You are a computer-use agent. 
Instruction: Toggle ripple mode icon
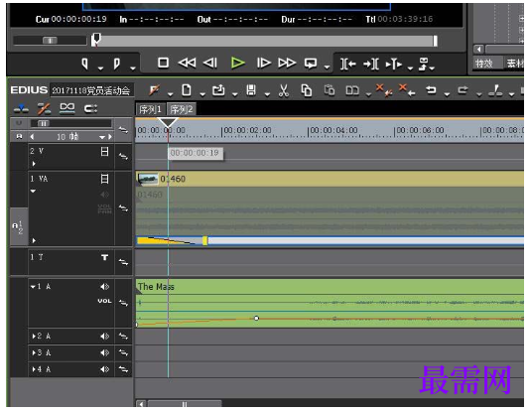pyautogui.click(x=44, y=108)
